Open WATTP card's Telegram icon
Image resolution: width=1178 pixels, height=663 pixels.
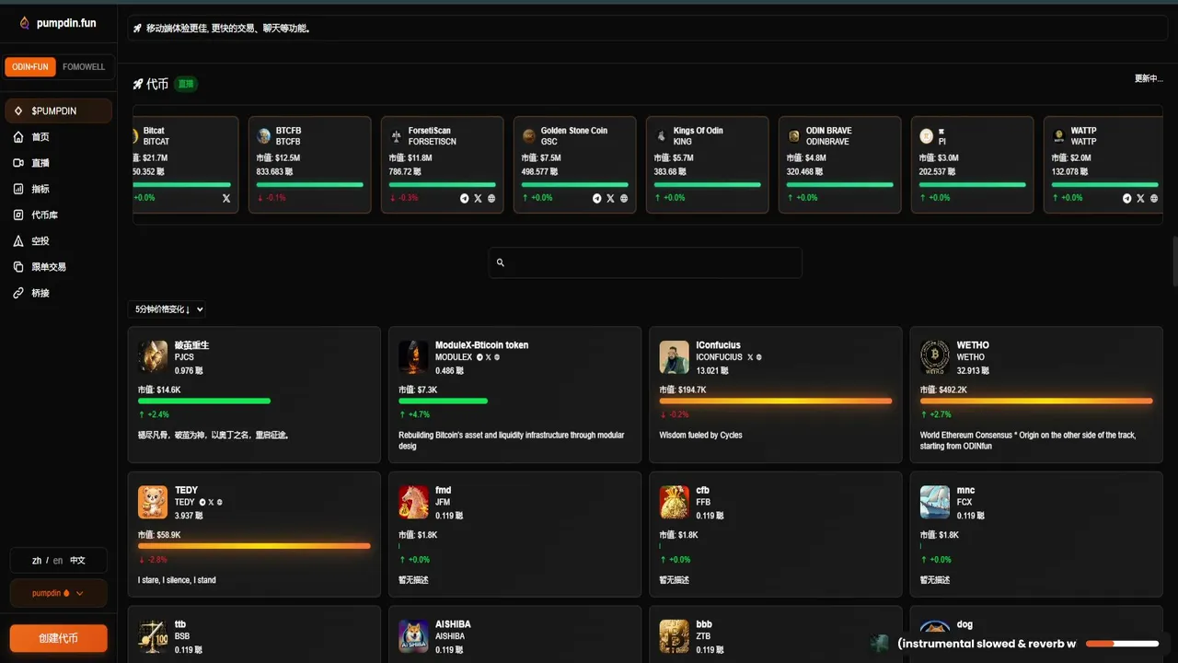(1126, 198)
